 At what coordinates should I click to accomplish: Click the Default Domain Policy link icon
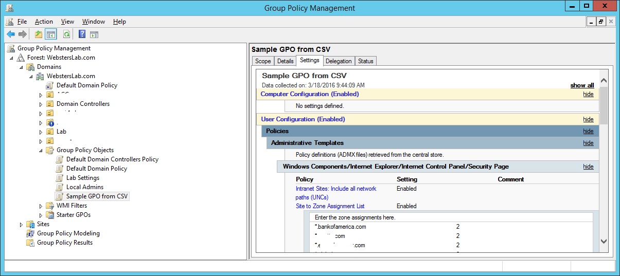50,85
